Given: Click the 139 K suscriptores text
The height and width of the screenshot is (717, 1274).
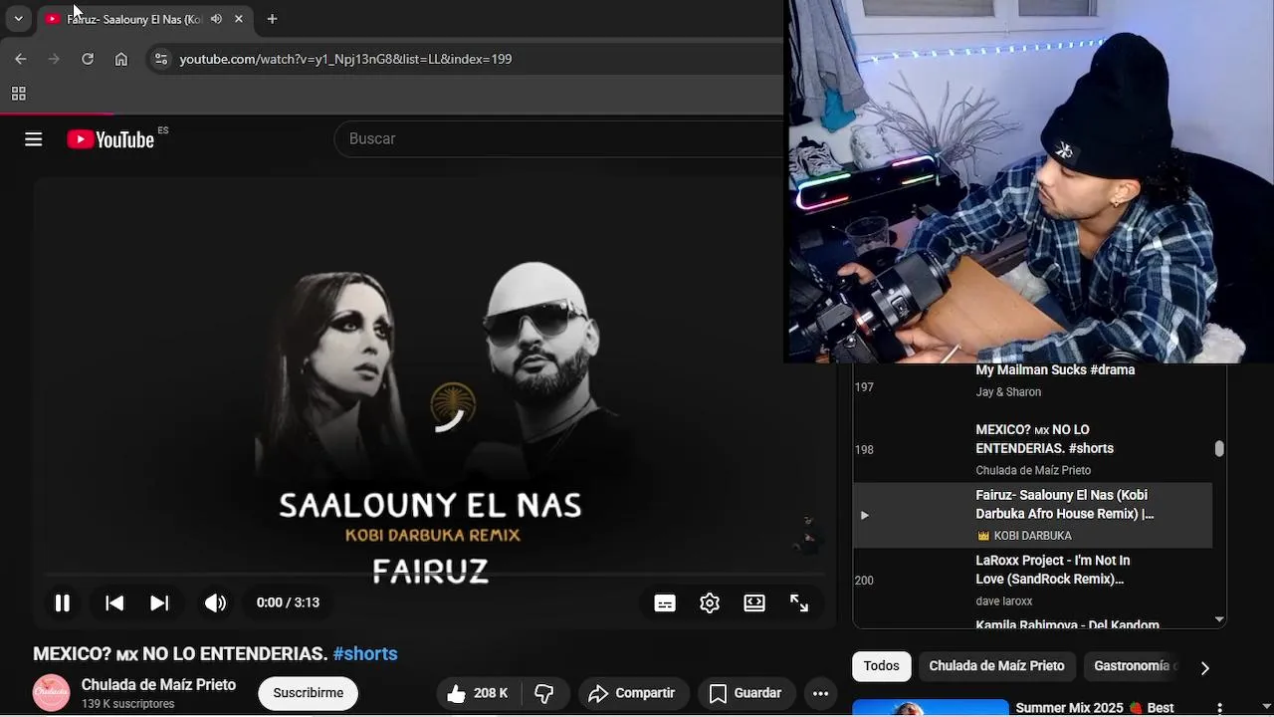Looking at the screenshot, I should click(x=128, y=704).
